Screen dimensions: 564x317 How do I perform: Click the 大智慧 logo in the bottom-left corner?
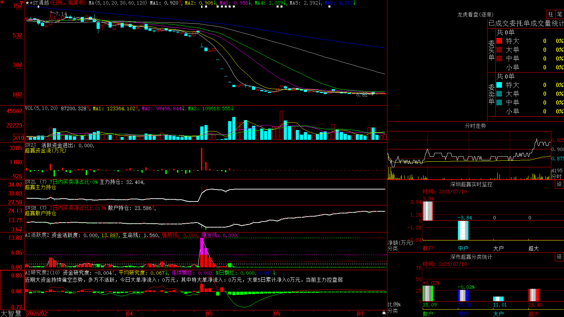(x=11, y=313)
